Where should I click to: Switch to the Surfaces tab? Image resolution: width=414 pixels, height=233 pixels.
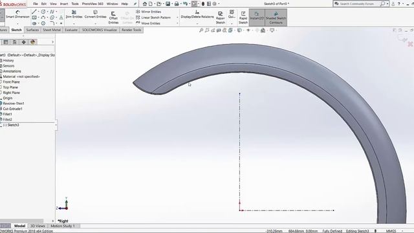[32, 30]
